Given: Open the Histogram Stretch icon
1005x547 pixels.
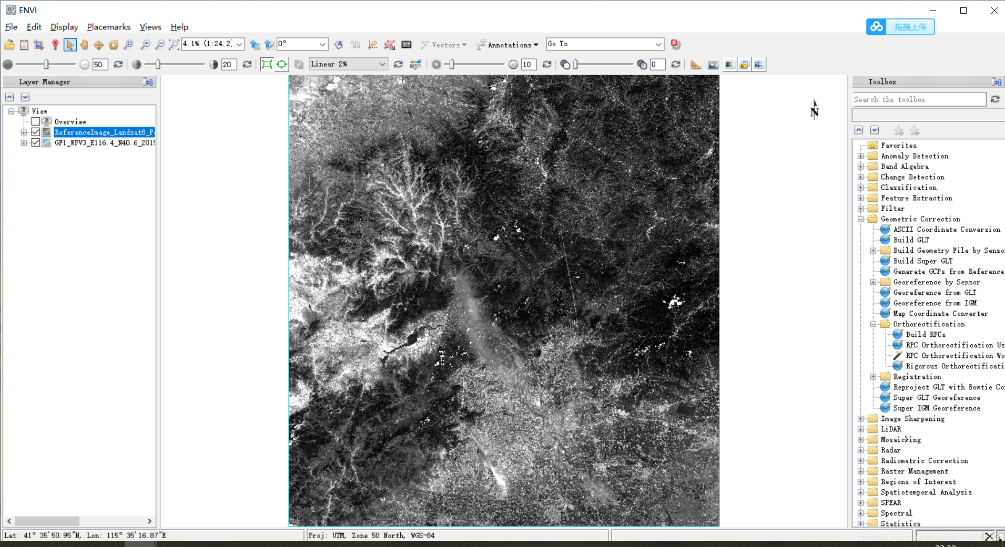Looking at the screenshot, I should click(415, 64).
